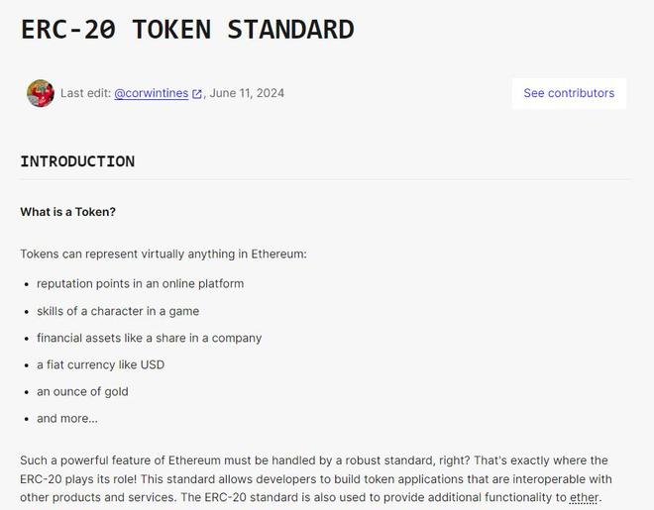Click the "and more..." bullet item

tap(67, 418)
